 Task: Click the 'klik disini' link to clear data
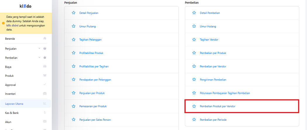coord(12,25)
